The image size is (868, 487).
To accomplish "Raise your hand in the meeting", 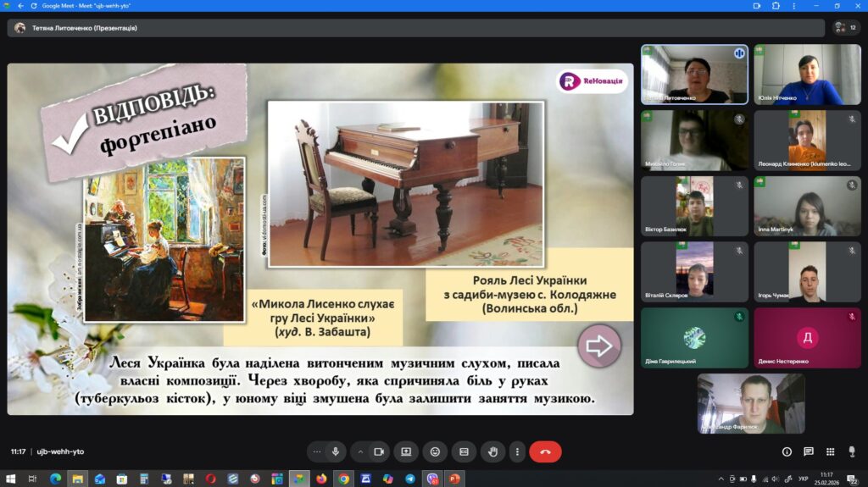I will pyautogui.click(x=492, y=452).
